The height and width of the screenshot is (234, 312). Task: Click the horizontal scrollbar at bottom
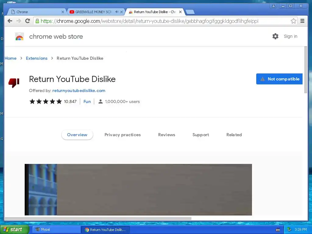point(98,218)
